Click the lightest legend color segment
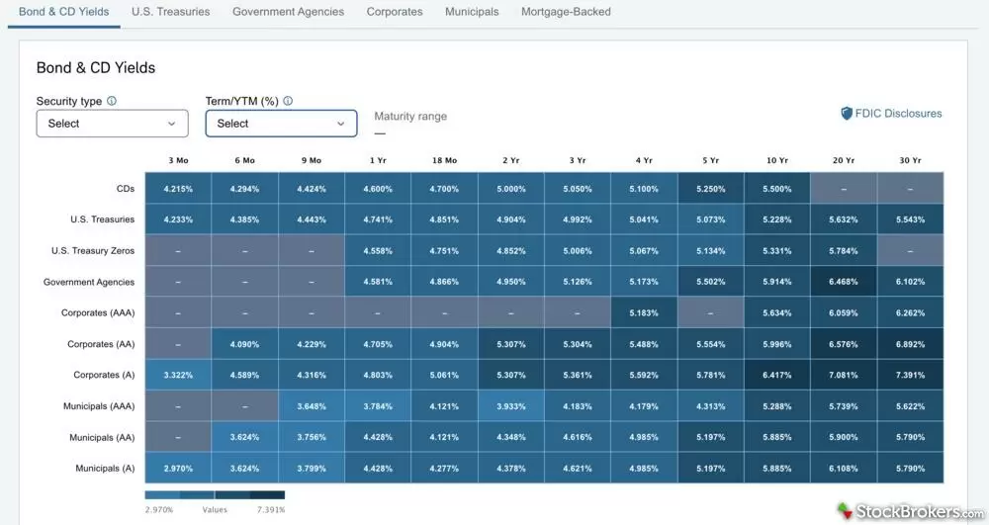Image resolution: width=989 pixels, height=525 pixels. point(162,494)
